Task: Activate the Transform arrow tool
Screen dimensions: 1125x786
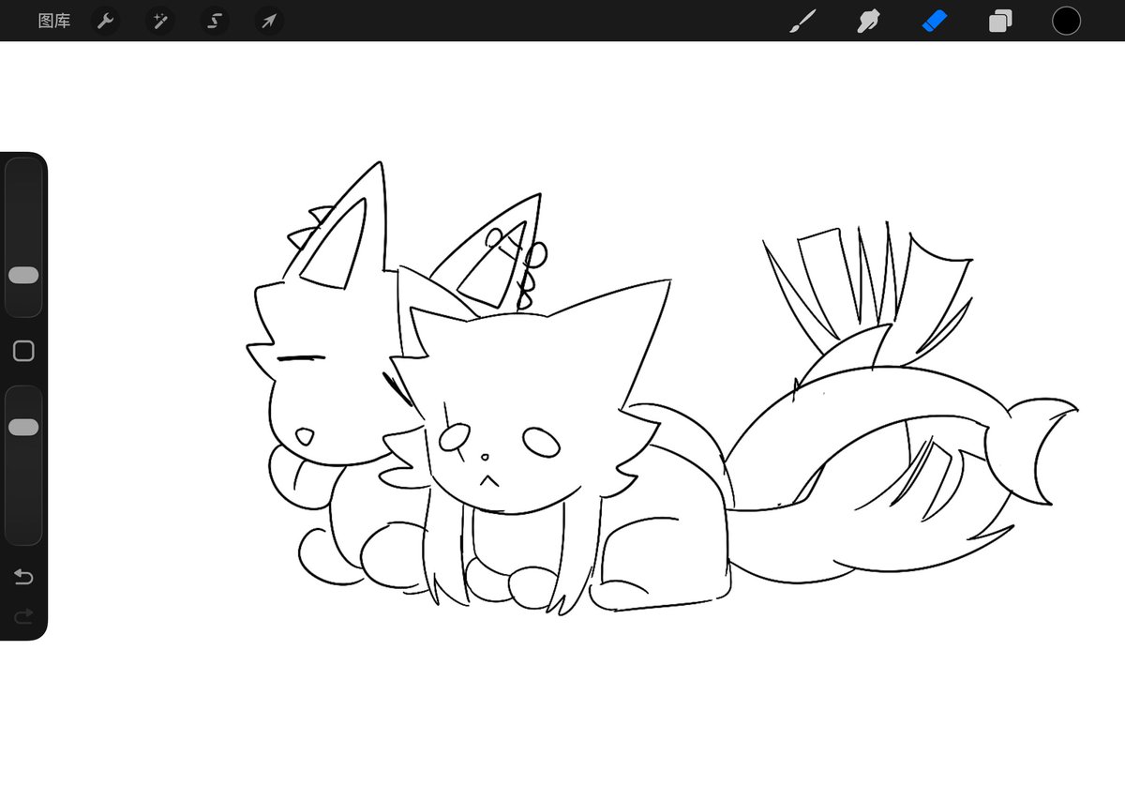Action: (269, 21)
